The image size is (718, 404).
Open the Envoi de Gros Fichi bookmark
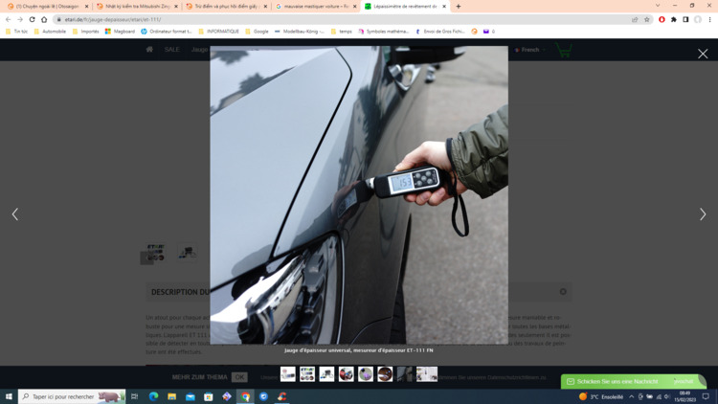440,32
